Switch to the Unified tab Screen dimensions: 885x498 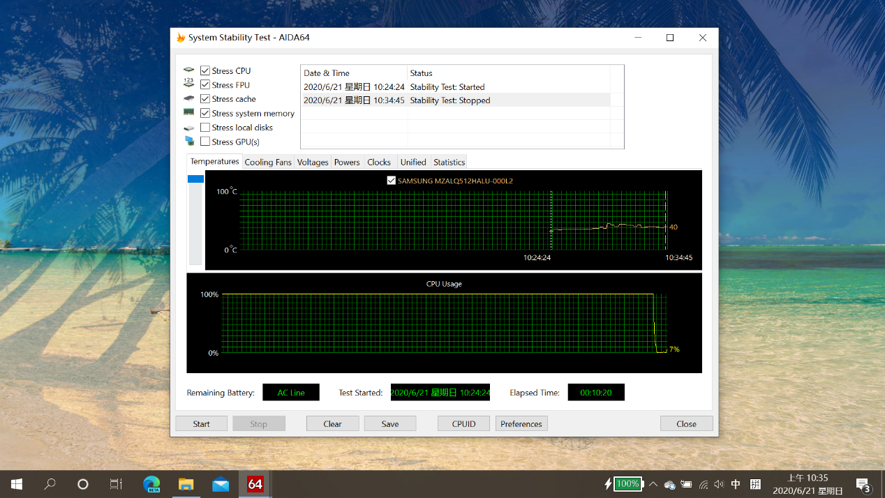coord(413,162)
